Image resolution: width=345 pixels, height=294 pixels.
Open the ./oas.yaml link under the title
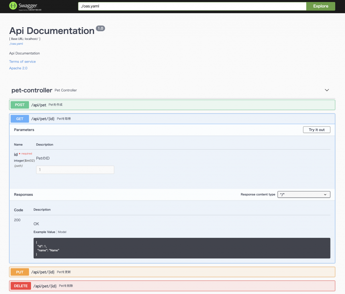coord(16,44)
